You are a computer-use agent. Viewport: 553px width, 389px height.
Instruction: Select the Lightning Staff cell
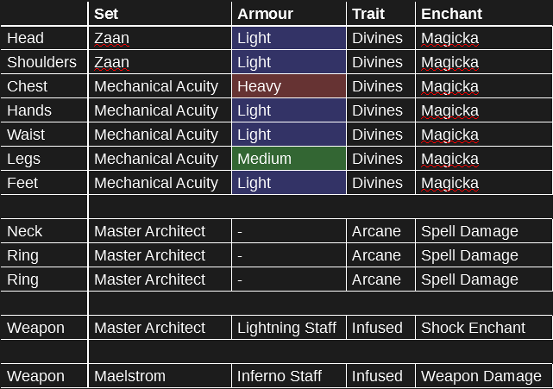point(289,328)
